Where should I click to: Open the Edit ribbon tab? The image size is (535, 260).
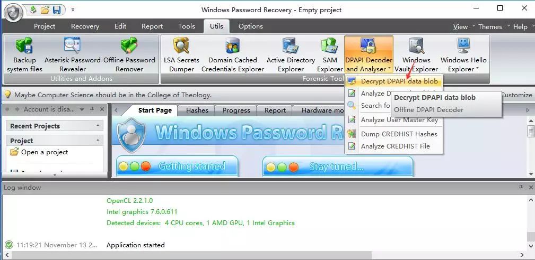coord(120,26)
